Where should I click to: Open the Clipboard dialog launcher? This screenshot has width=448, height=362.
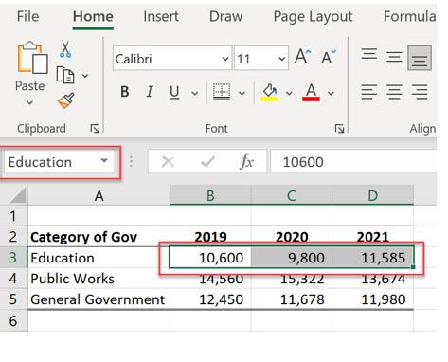pyautogui.click(x=95, y=129)
